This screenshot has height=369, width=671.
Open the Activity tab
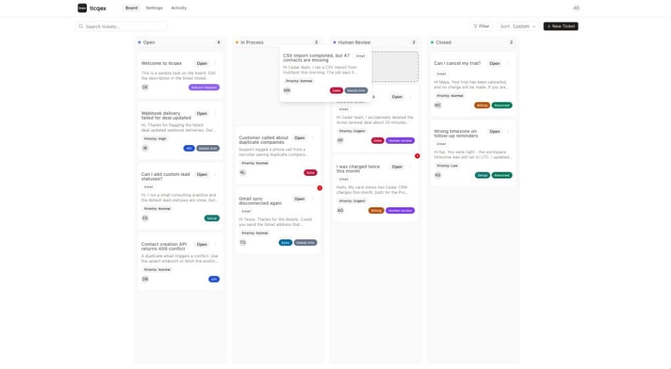tap(178, 8)
